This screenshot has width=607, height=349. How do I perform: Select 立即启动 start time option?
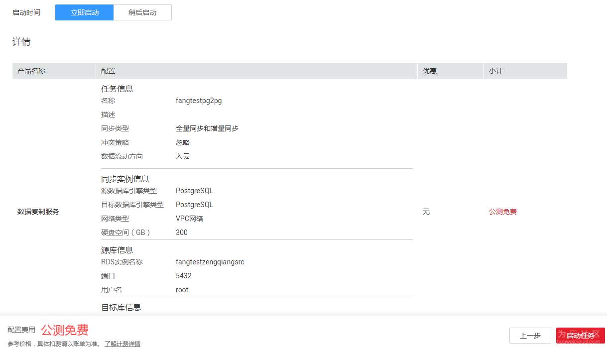point(85,12)
